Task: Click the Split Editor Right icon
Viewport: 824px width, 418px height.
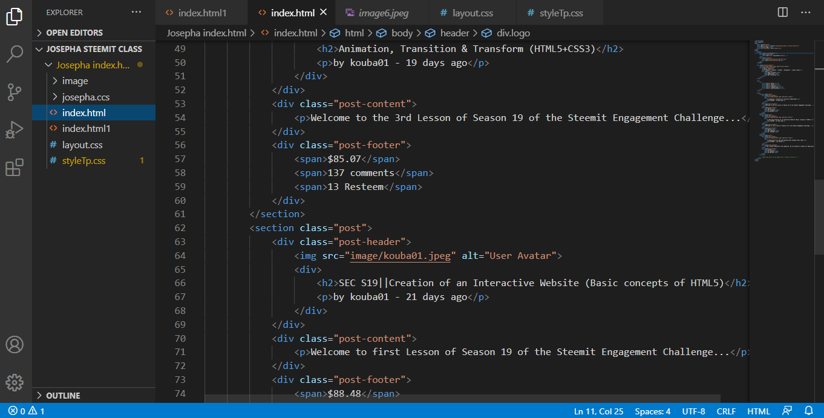Action: click(783, 12)
